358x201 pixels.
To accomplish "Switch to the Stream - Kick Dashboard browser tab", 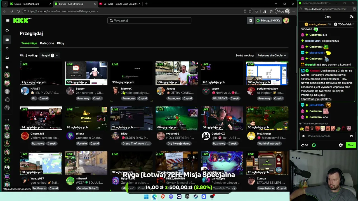I will coord(30,4).
